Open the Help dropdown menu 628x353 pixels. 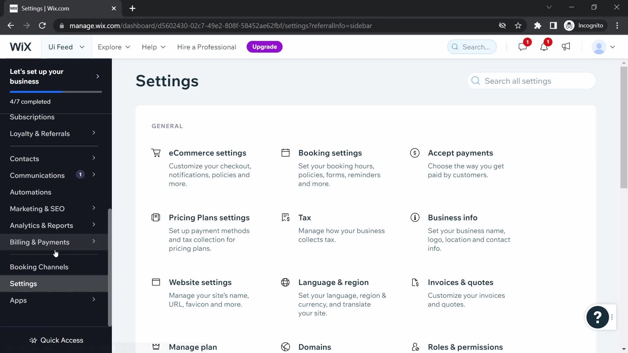pos(154,47)
